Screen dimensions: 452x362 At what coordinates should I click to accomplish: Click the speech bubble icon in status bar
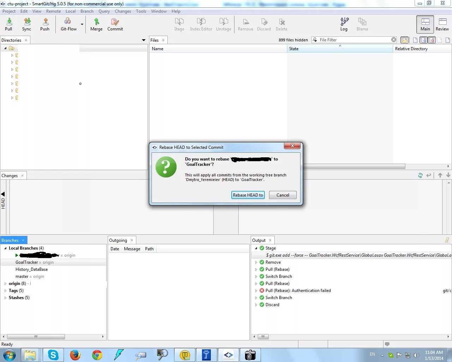coord(387,344)
